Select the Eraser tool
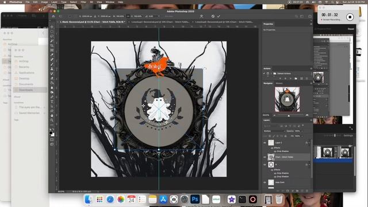 [52, 78]
